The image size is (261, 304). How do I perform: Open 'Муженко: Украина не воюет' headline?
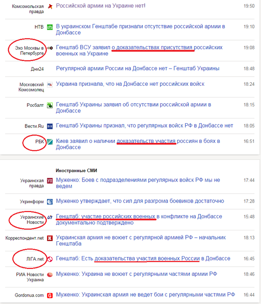pos(136,274)
